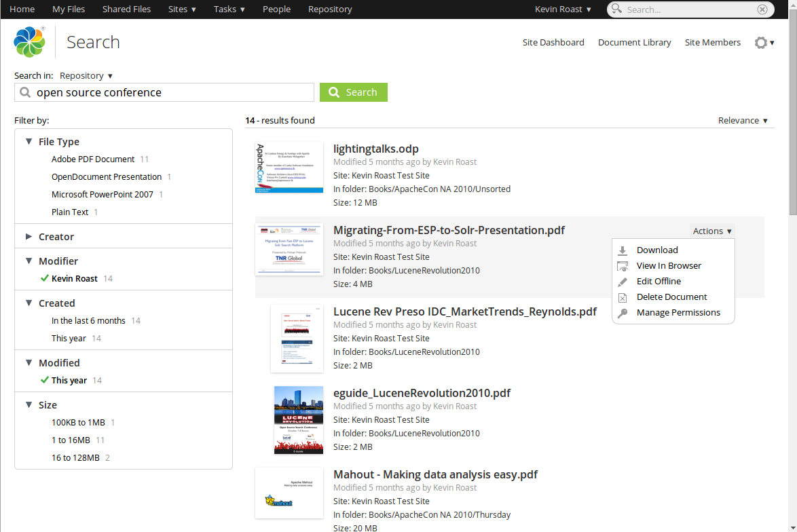The width and height of the screenshot is (797, 532).
Task: Collapse the Created filter section
Action: [x=29, y=303]
